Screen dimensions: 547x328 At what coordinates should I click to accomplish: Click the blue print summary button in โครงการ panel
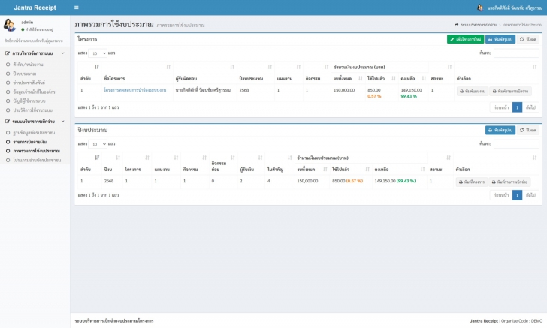pos(500,39)
